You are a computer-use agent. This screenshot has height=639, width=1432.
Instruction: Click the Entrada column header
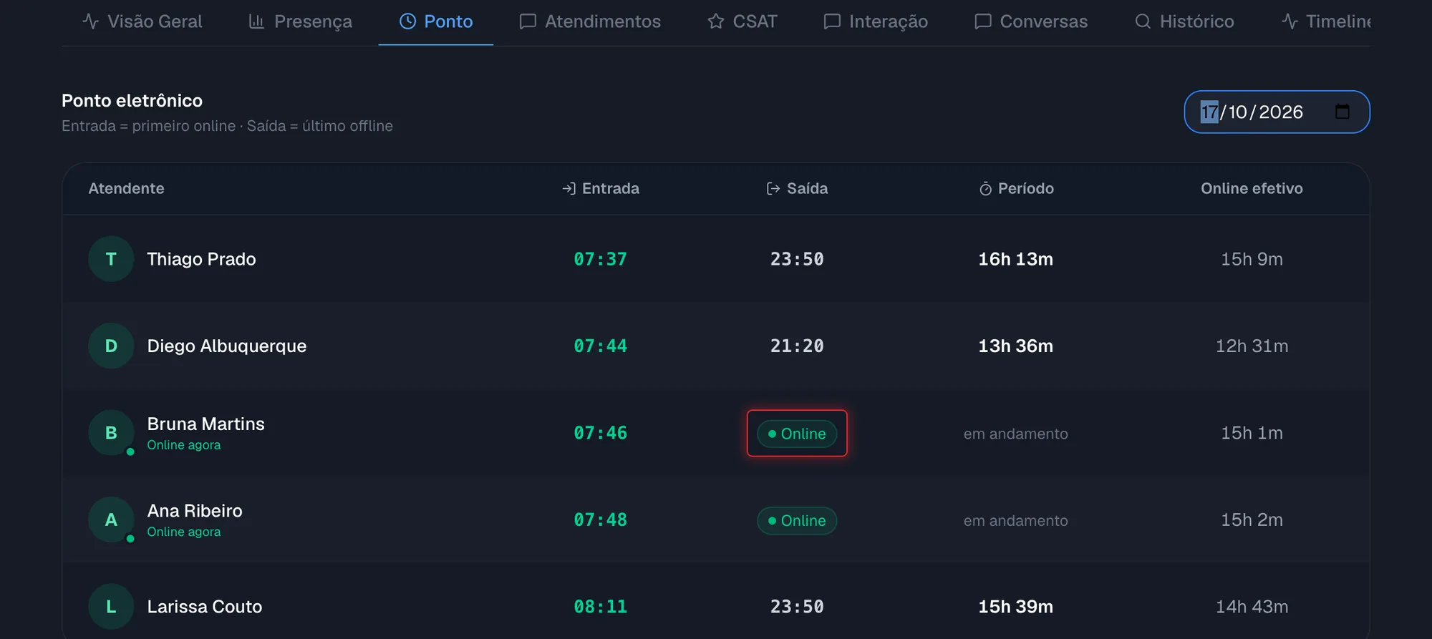click(600, 188)
